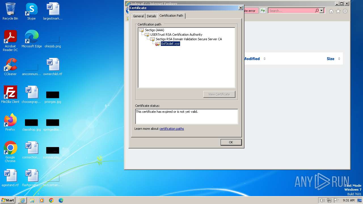Image resolution: width=363 pixels, height=204 pixels.
Task: Open the CCleaner desktop shortcut
Action: (10, 67)
